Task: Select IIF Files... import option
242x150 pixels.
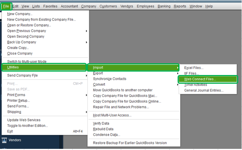Action: (x=208, y=73)
